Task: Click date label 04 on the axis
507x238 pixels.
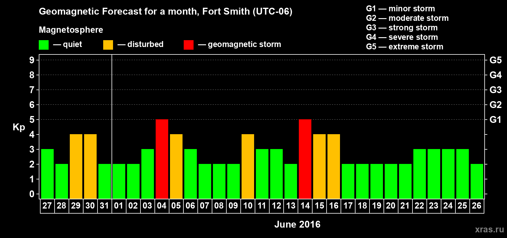Action: click(x=162, y=206)
